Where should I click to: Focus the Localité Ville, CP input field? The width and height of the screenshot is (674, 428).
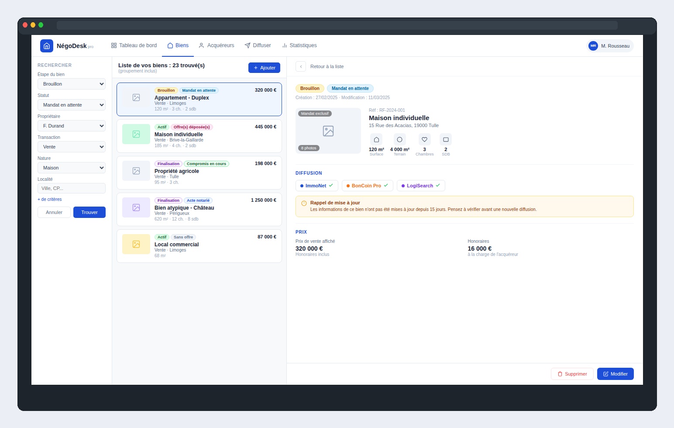point(72,188)
